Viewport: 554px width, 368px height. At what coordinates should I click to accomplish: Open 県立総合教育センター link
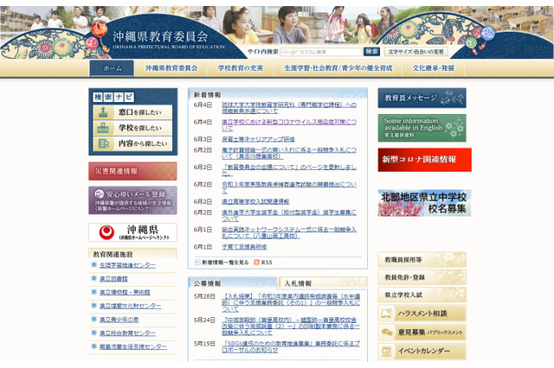pos(127,333)
